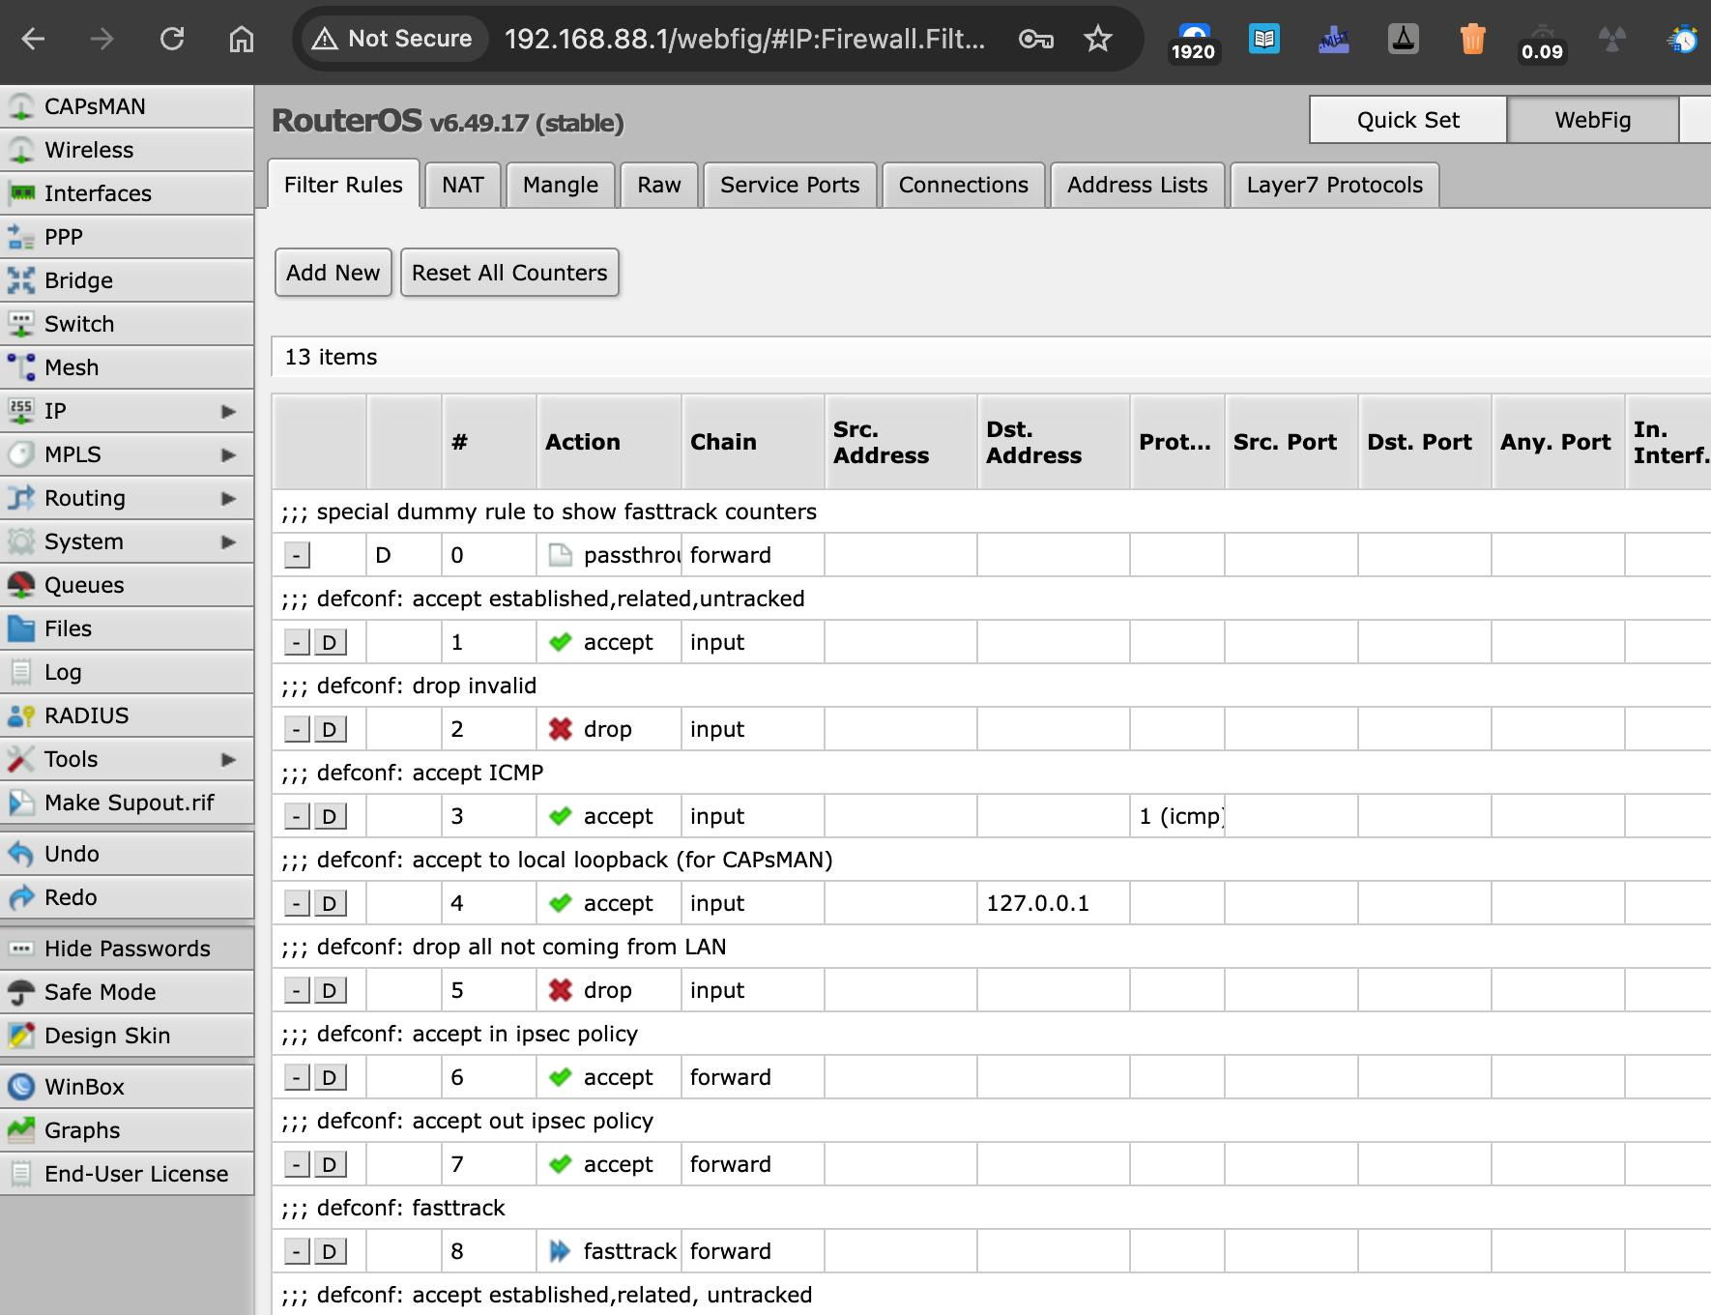Open the Interfaces section icon
The height and width of the screenshot is (1315, 1711).
(x=20, y=193)
